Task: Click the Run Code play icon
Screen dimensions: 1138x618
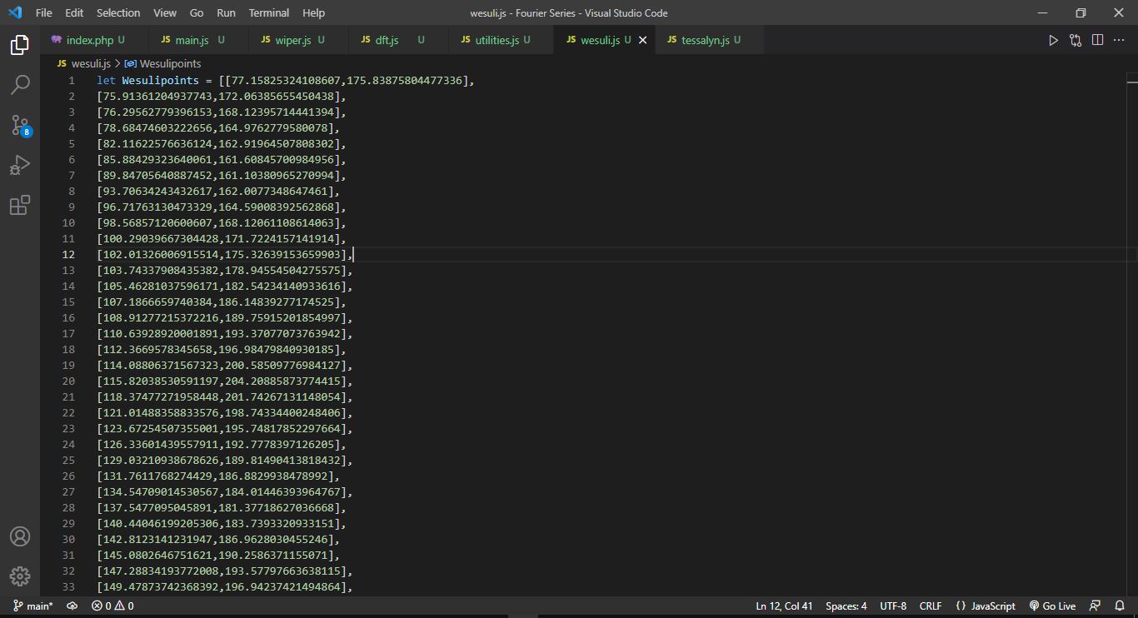Action: (1053, 40)
